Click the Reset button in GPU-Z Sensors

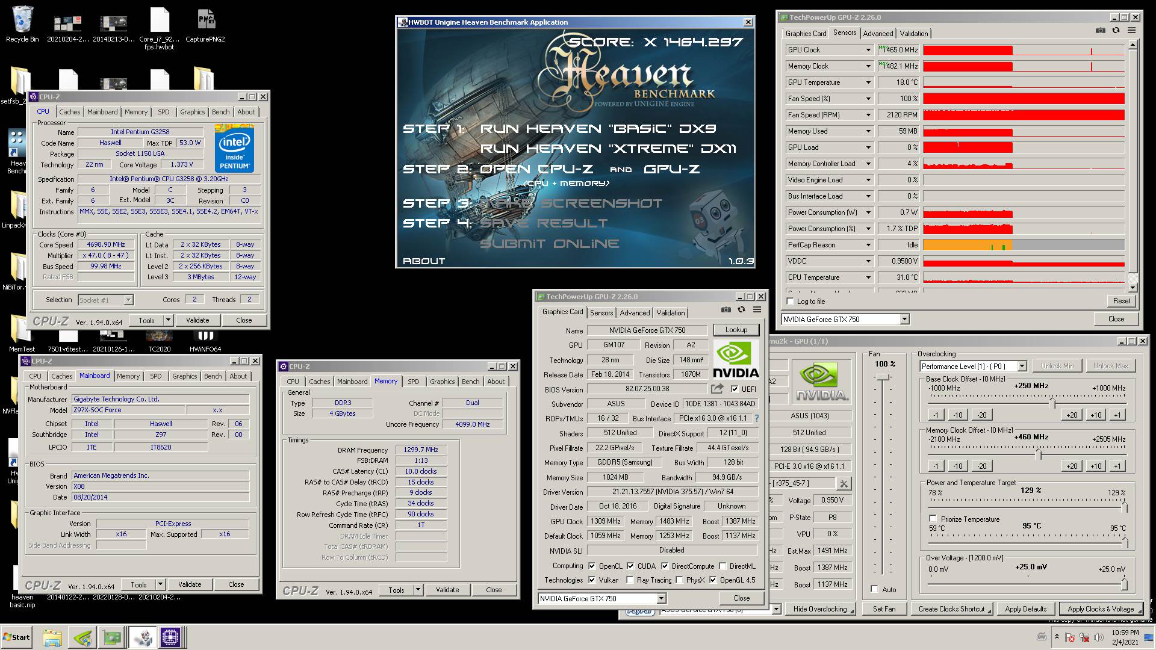point(1121,301)
